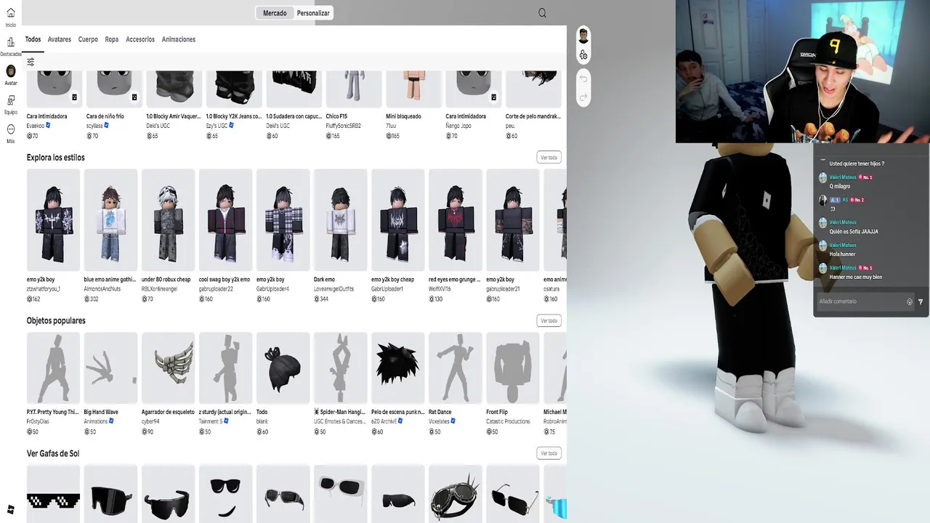Open the z sturdy emote item
This screenshot has width=930, height=523.
pos(225,368)
